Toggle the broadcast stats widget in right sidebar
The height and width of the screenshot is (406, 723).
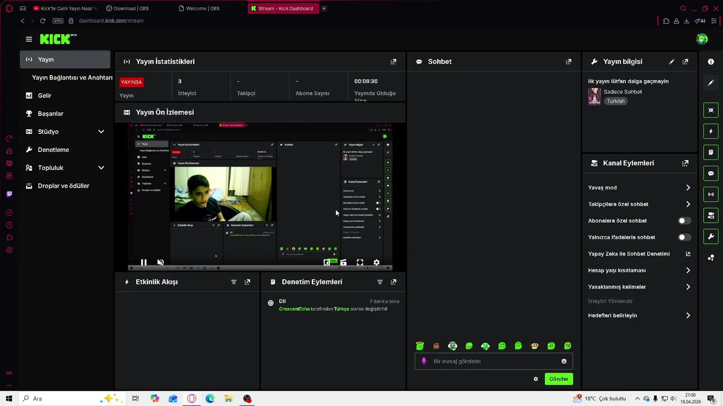click(x=711, y=195)
